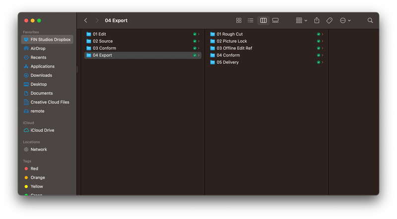Select the 04 Export folder row

tap(143, 55)
